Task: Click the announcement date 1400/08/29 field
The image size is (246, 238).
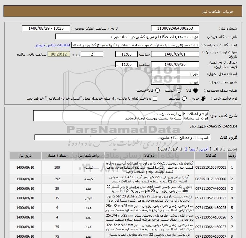Action: (46, 28)
